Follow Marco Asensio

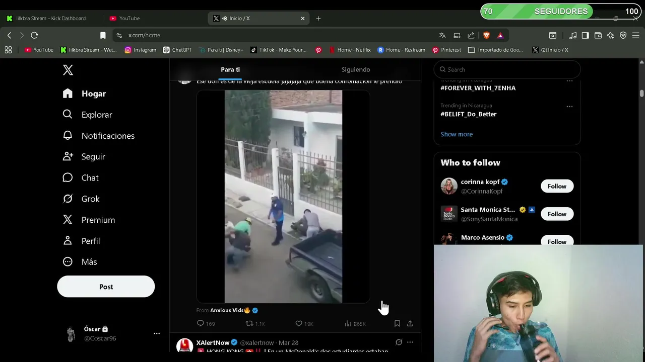click(x=557, y=241)
